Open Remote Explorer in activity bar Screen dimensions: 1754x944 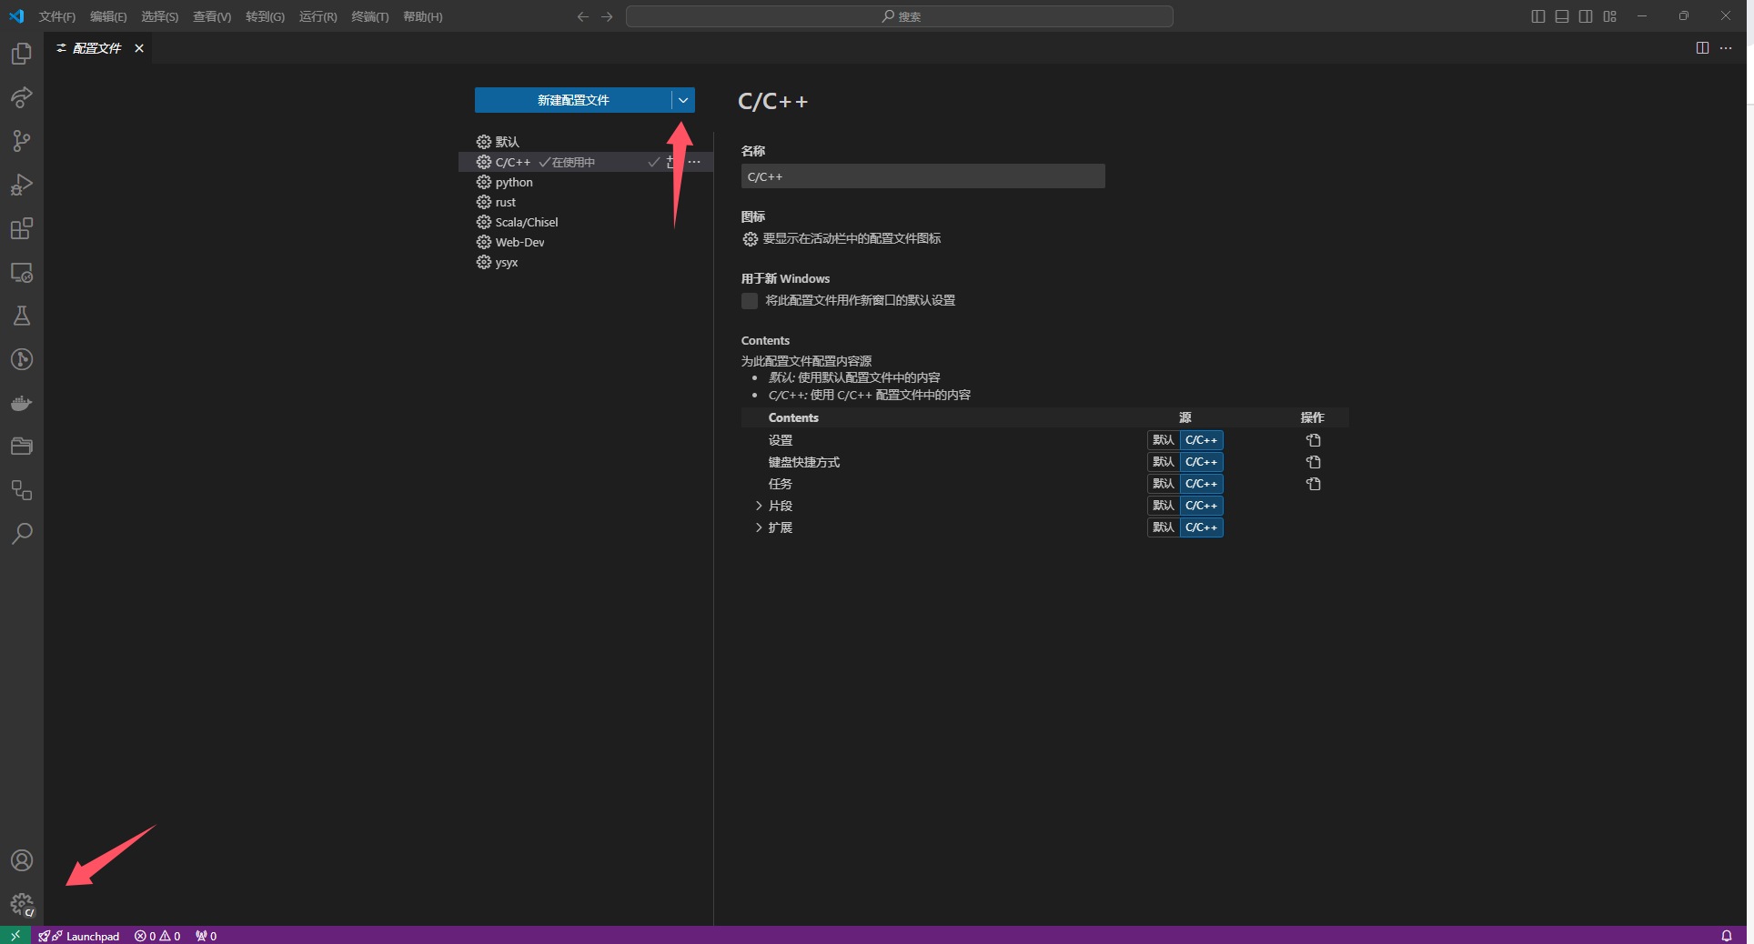point(22,272)
